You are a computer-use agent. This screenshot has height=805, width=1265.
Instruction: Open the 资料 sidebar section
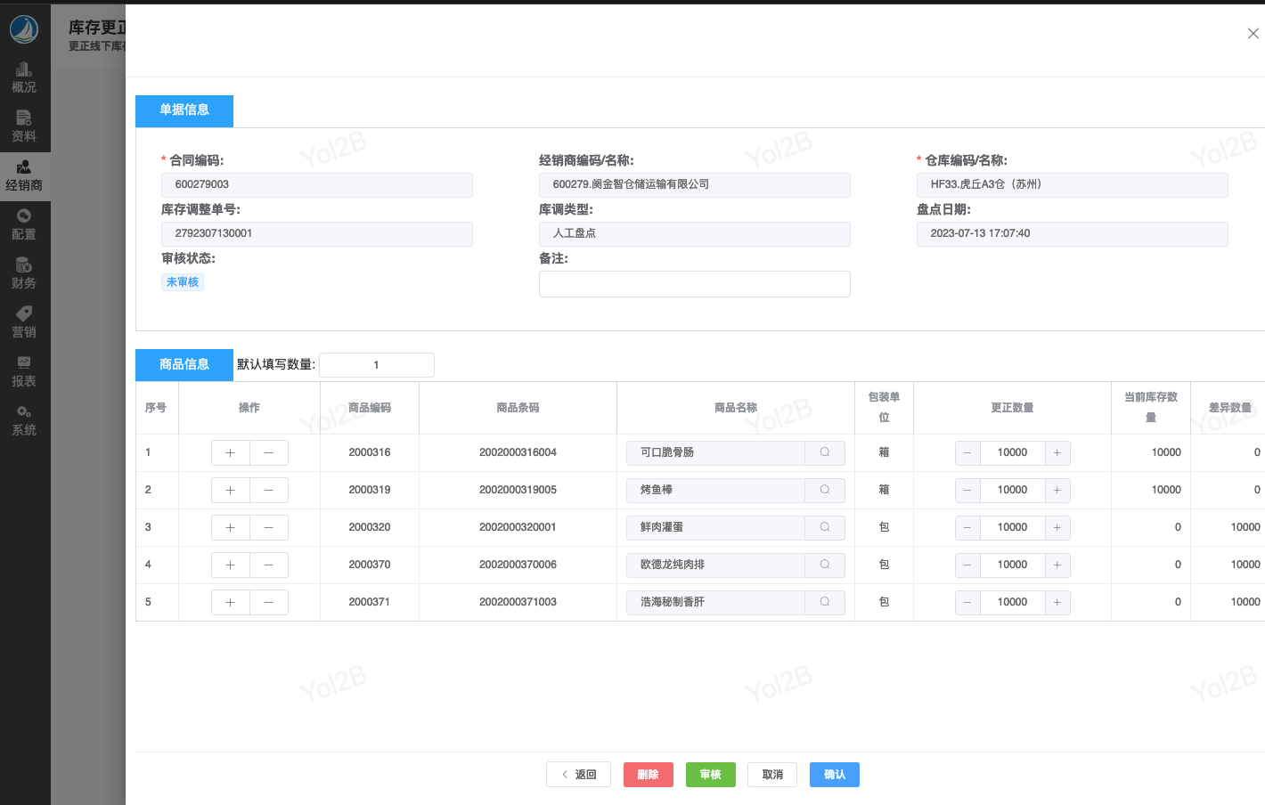pos(24,126)
